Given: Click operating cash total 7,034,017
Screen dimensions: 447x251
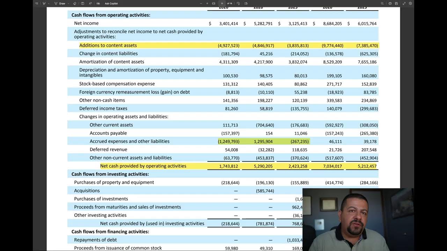Looking at the screenshot, I should click(x=332, y=166).
